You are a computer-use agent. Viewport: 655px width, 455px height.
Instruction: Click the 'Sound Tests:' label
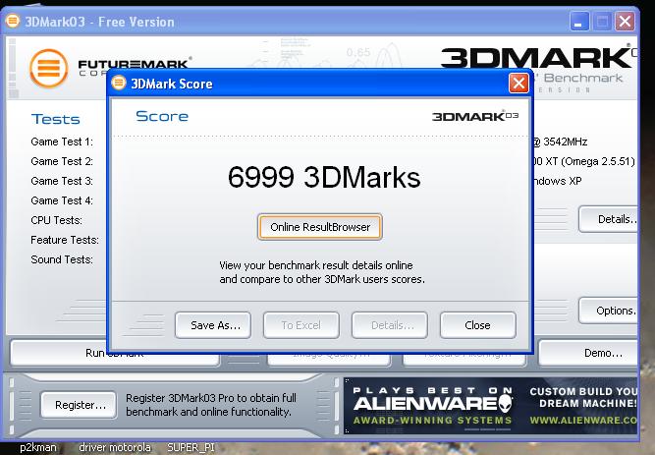click(x=62, y=259)
